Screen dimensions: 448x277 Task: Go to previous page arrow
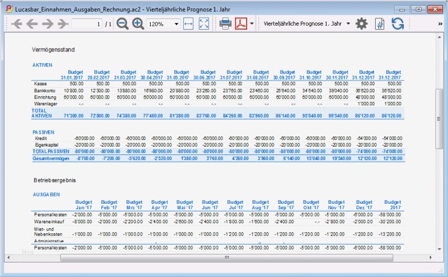click(x=32, y=24)
